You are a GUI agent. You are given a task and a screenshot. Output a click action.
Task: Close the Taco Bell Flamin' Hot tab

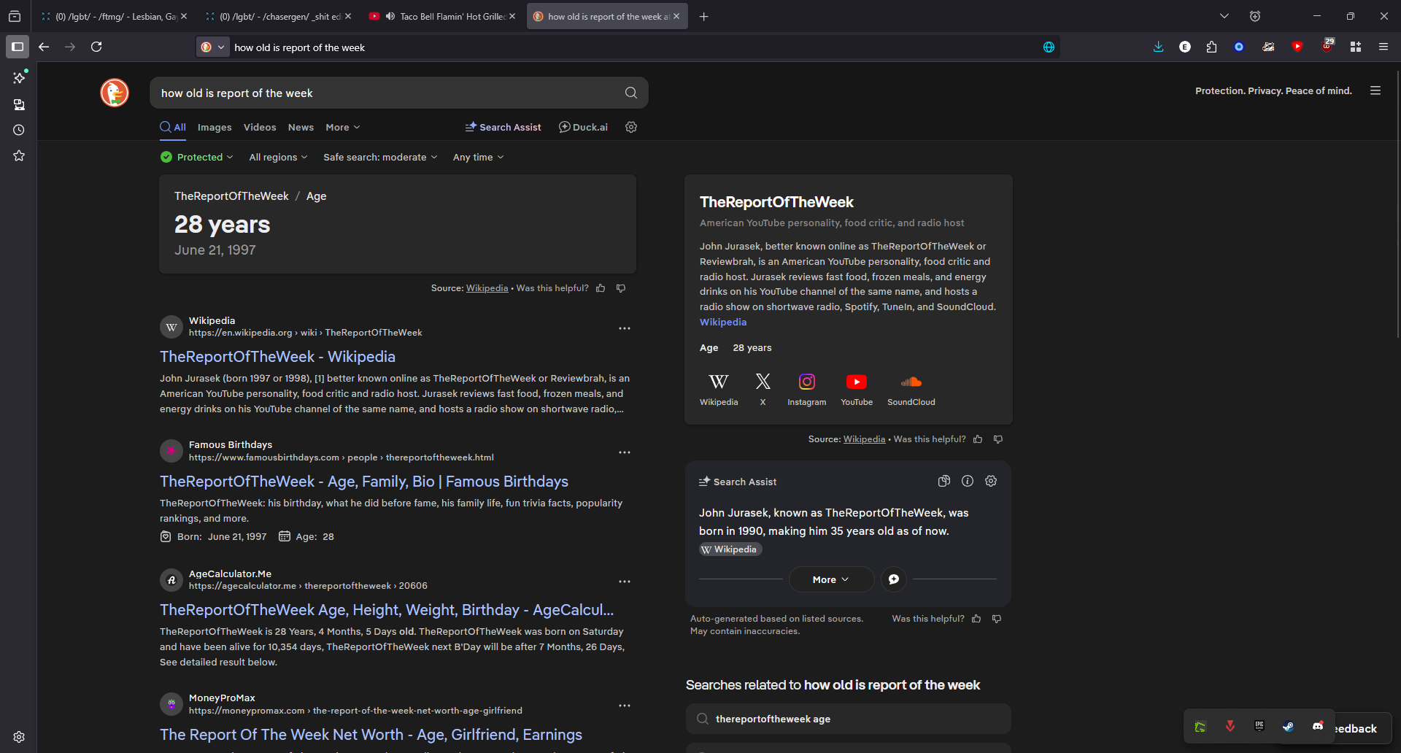pos(512,16)
